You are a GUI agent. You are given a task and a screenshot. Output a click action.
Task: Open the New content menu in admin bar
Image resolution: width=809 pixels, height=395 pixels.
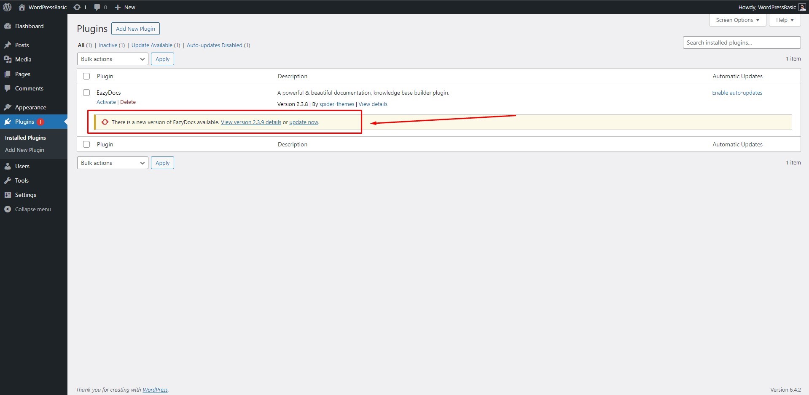(125, 7)
